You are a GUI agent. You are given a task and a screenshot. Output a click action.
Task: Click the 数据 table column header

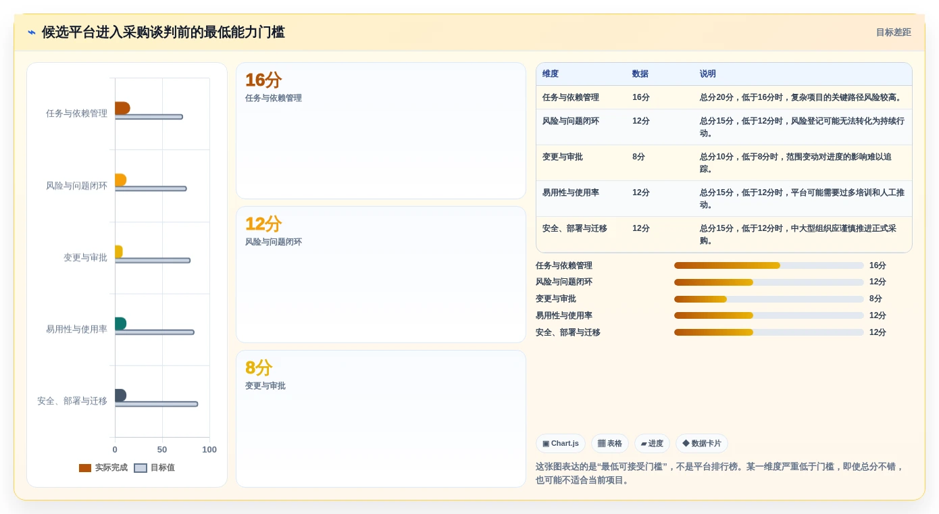(x=640, y=74)
